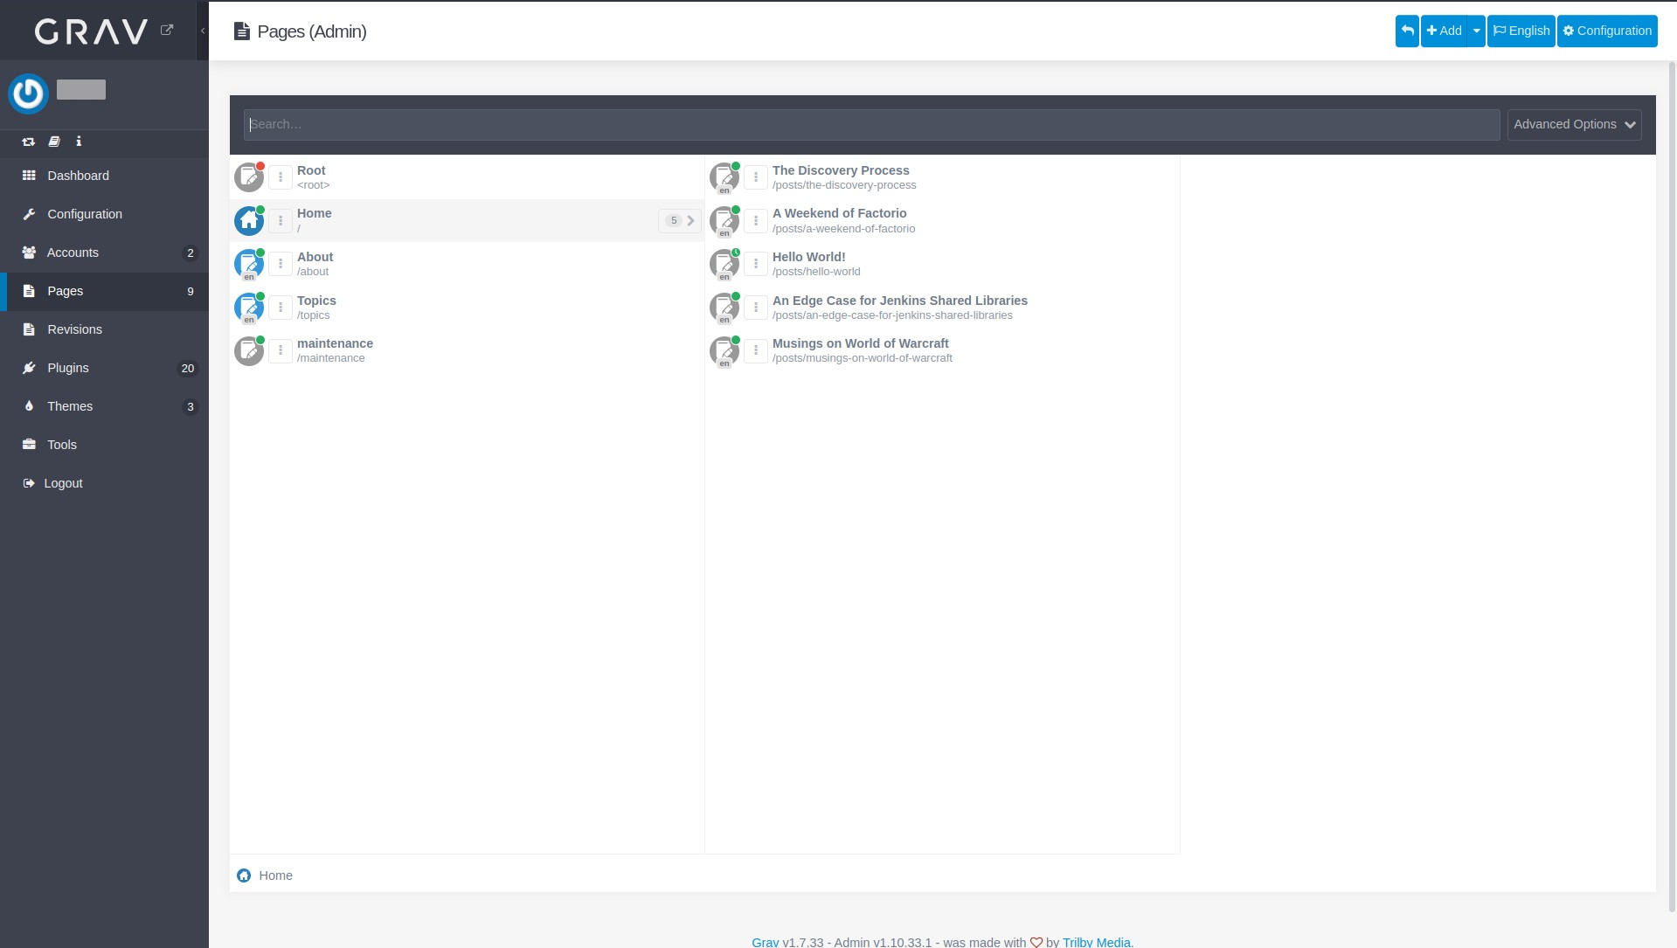The width and height of the screenshot is (1677, 948).
Task: Click the Root page edit icon
Action: pyautogui.click(x=249, y=177)
